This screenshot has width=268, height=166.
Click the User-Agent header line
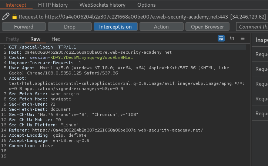119,70
